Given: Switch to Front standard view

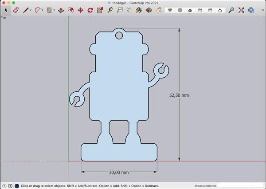Looking at the screenshot, I should [190, 10].
